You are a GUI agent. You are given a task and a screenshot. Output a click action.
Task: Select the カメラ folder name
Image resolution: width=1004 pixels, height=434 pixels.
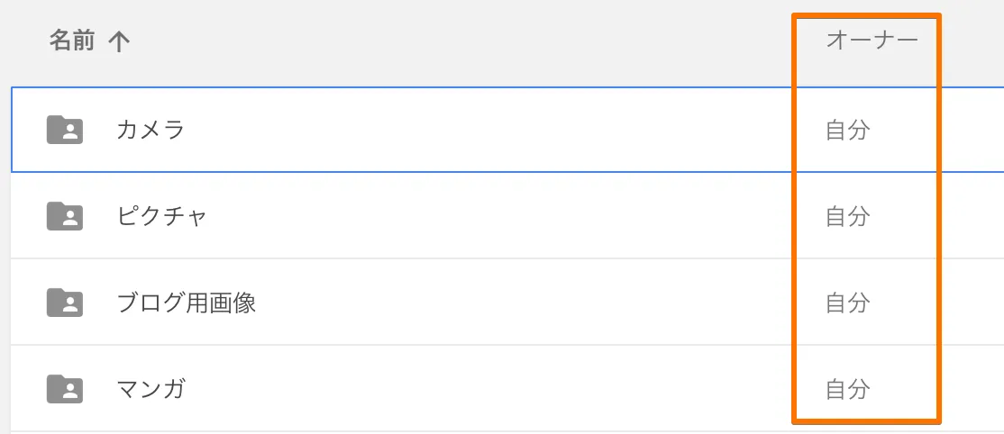151,130
